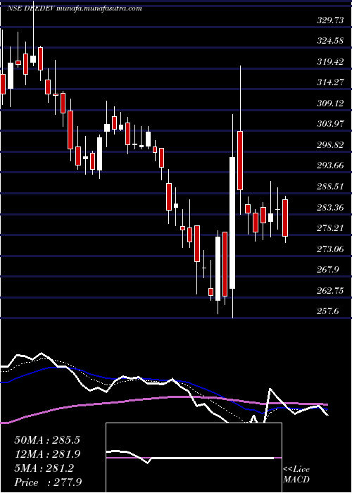
Task: Click the 262.75 price axis label
Action: (x=330, y=290)
